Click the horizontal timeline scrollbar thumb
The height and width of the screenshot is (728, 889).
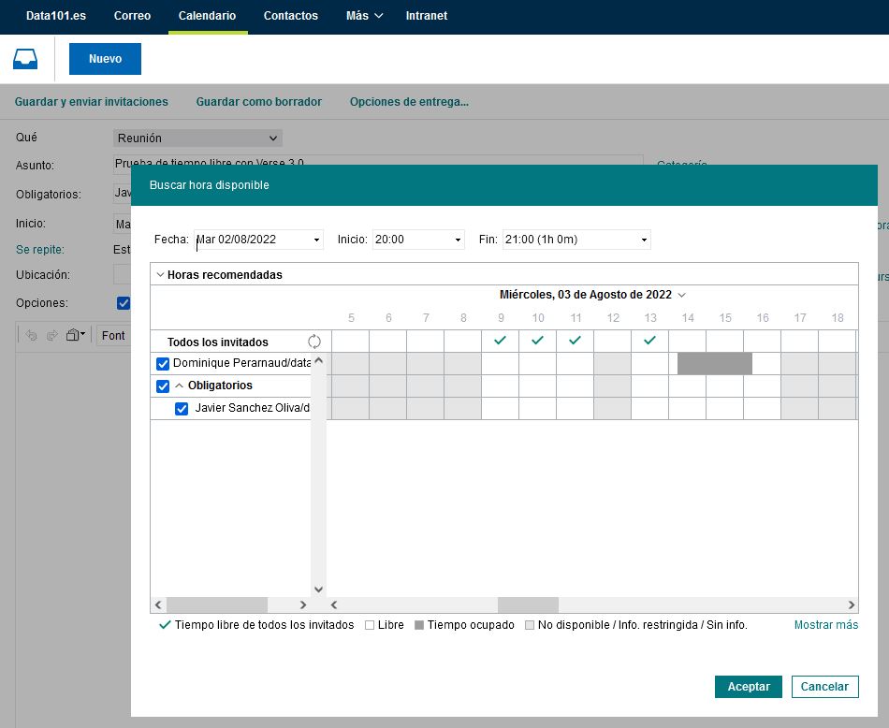[528, 605]
